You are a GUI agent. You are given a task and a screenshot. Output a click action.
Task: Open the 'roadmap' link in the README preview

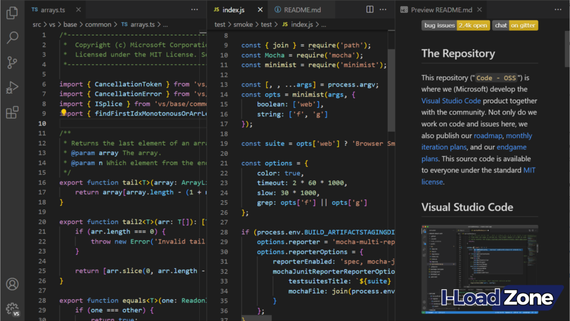[x=489, y=135]
